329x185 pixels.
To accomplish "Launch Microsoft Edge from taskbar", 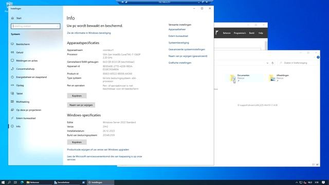I will coord(22,182).
